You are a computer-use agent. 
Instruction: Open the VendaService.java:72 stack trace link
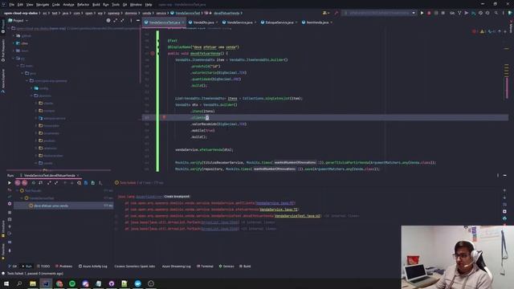point(279,210)
